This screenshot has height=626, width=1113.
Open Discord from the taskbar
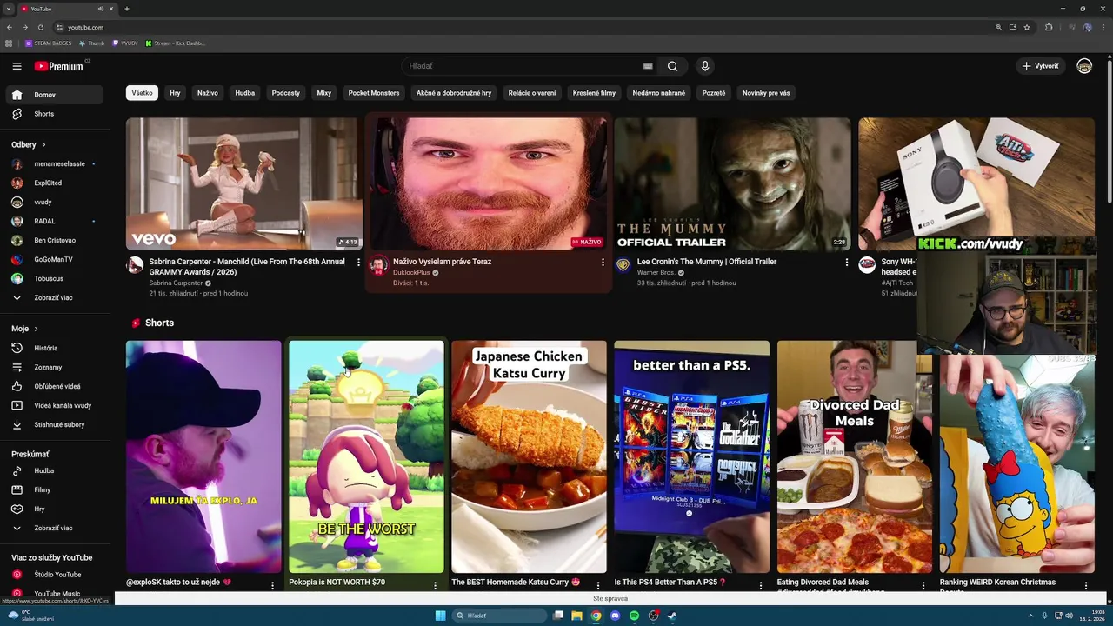point(615,616)
